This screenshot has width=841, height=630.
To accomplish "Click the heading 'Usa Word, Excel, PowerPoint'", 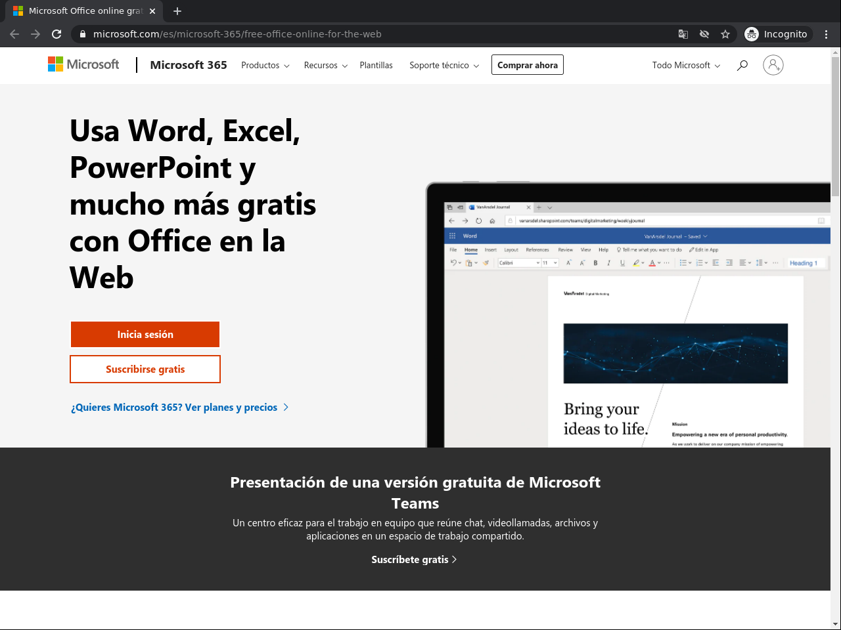I will 193,204.
